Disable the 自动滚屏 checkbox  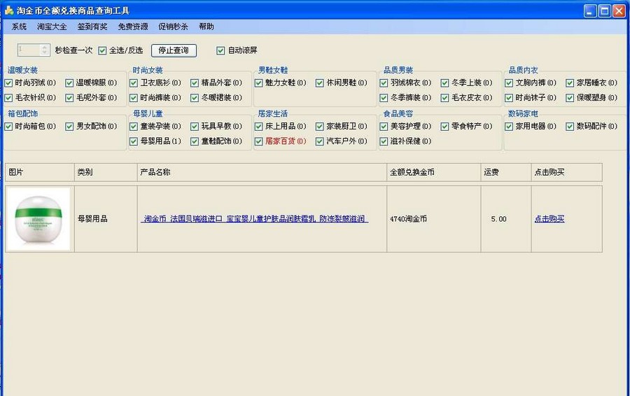(221, 50)
